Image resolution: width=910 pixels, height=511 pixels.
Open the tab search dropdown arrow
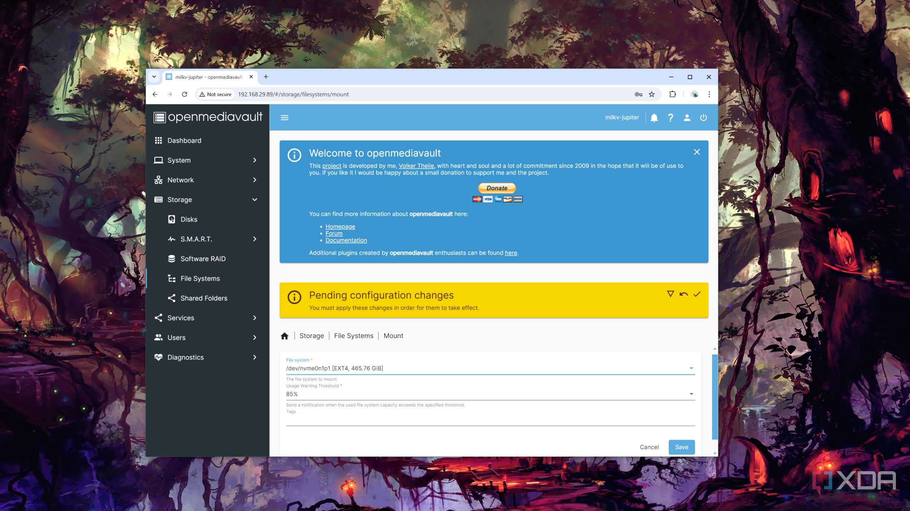(154, 77)
